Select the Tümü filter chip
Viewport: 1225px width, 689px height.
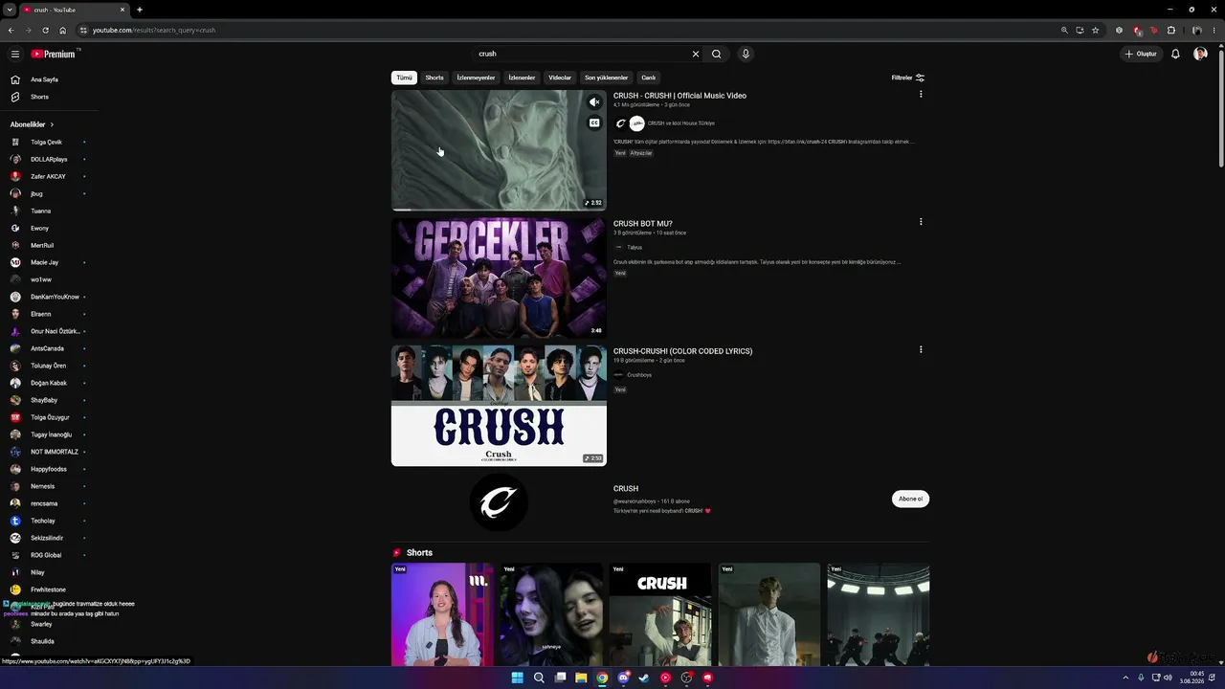point(405,78)
